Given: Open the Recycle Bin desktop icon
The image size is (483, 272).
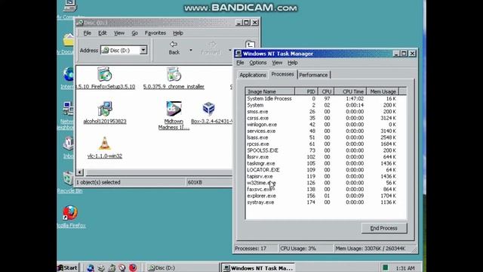Looking at the screenshot, I should coord(68,178).
